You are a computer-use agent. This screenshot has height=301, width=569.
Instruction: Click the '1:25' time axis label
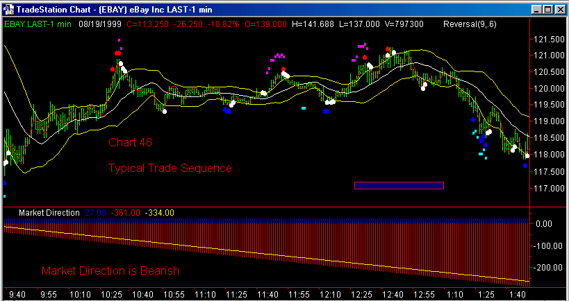(486, 294)
